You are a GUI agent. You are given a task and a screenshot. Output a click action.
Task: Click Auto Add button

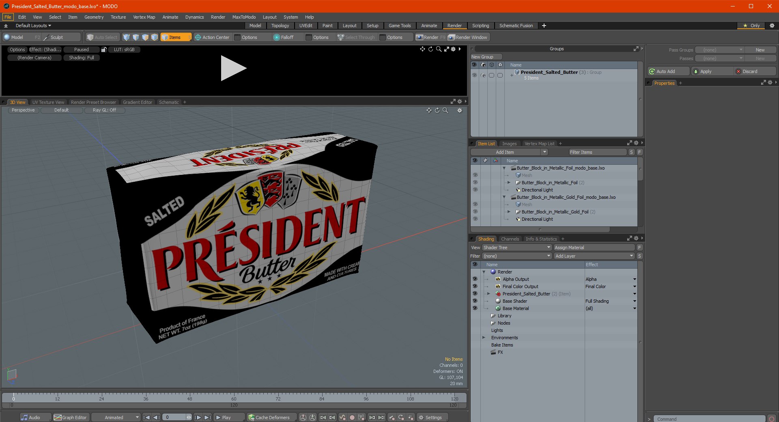(668, 71)
